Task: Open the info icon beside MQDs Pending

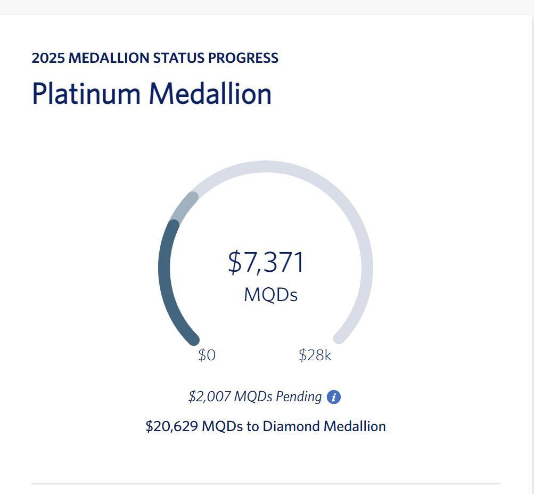Action: click(333, 397)
